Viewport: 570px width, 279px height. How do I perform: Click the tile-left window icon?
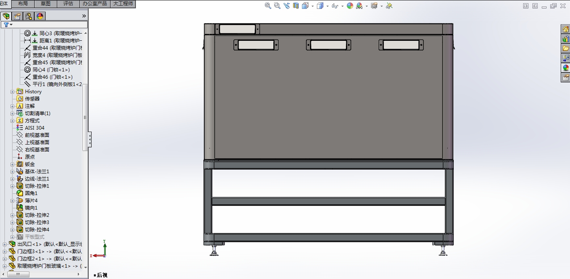[x=526, y=6]
